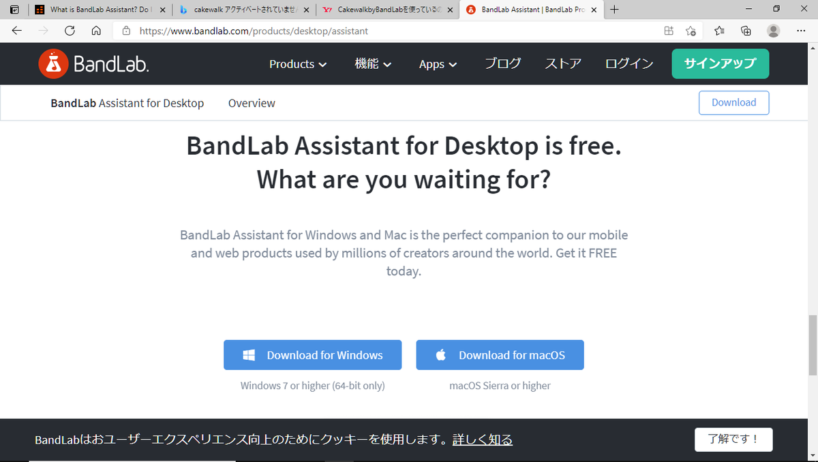818x462 pixels.
Task: Close the cakewalk Bing search tab
Action: 306,10
